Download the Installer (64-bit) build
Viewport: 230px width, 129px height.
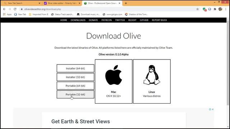coord(75,68)
